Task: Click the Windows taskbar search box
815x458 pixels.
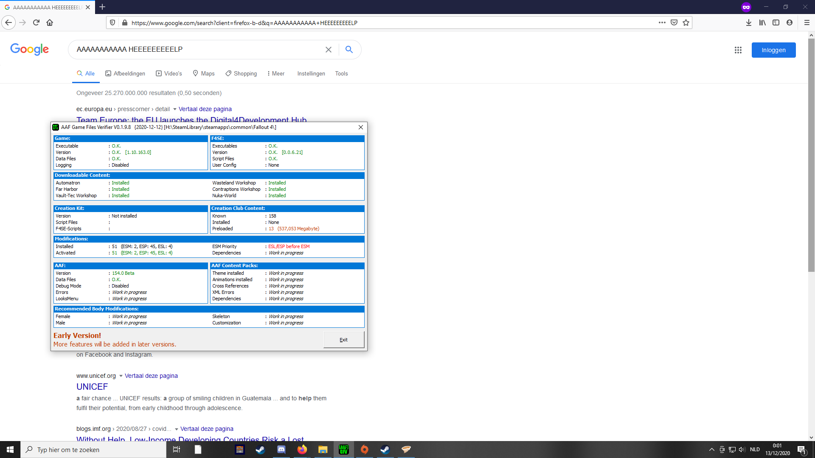Action: pyautogui.click(x=93, y=450)
